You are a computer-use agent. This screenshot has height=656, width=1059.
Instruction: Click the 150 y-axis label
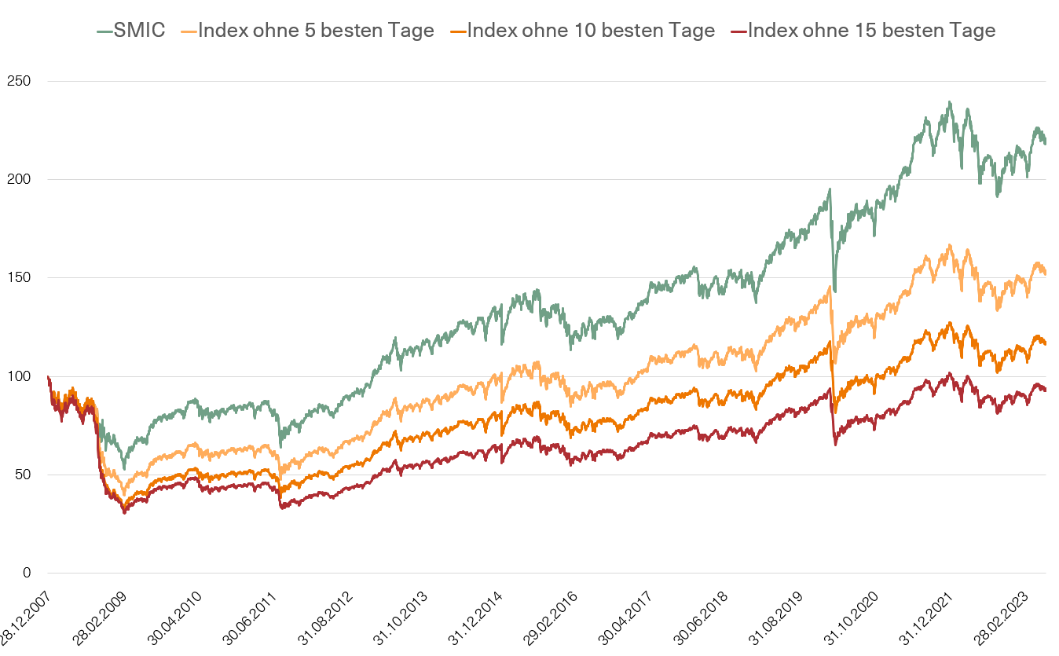click(18, 277)
